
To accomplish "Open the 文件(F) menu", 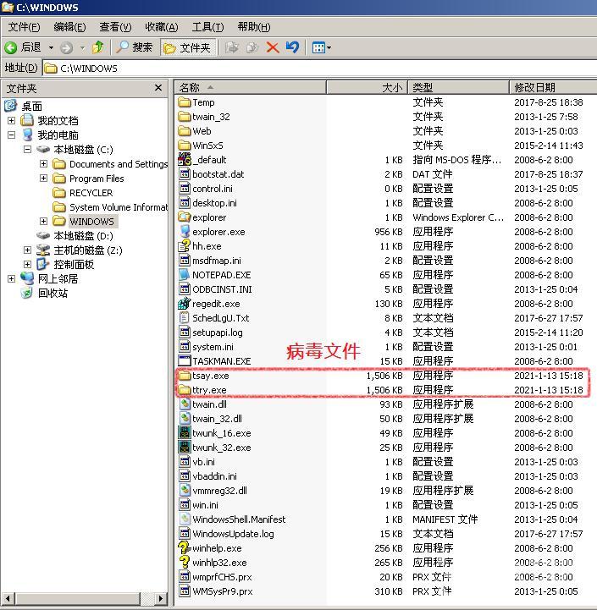I will click(25, 27).
